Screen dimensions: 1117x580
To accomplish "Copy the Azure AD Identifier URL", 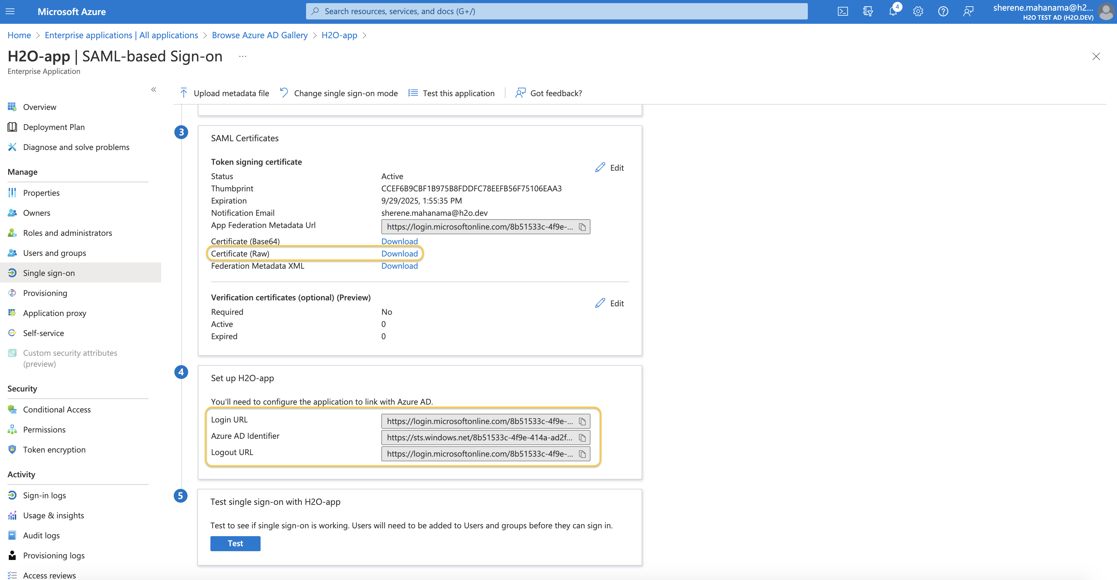I will 583,437.
